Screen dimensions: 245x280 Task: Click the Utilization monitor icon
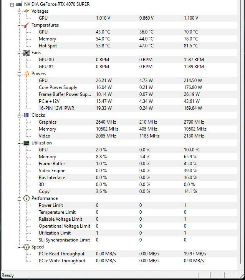point(26,143)
